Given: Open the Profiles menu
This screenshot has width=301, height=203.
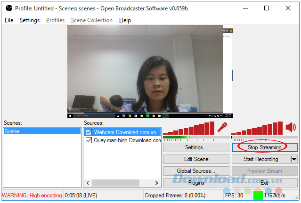Looking at the screenshot, I should click(55, 20).
